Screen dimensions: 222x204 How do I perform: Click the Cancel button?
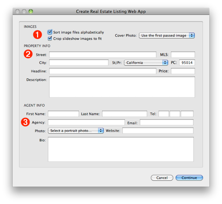click(162, 178)
